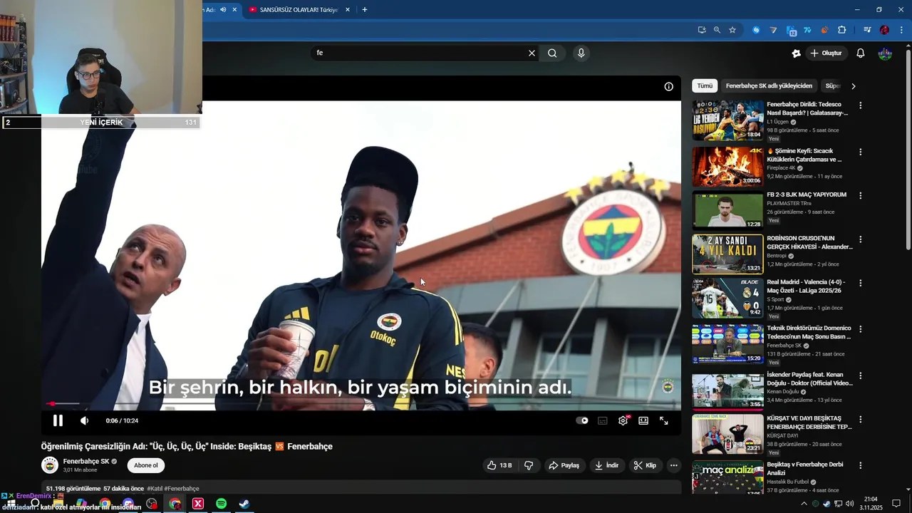Open the Fenerbahçe SK channel name link
The width and height of the screenshot is (912, 513).
[x=86, y=461]
